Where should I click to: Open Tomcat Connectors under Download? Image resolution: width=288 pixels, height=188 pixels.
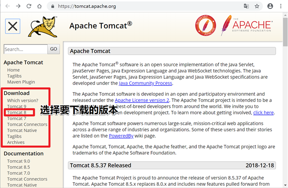click(27, 124)
